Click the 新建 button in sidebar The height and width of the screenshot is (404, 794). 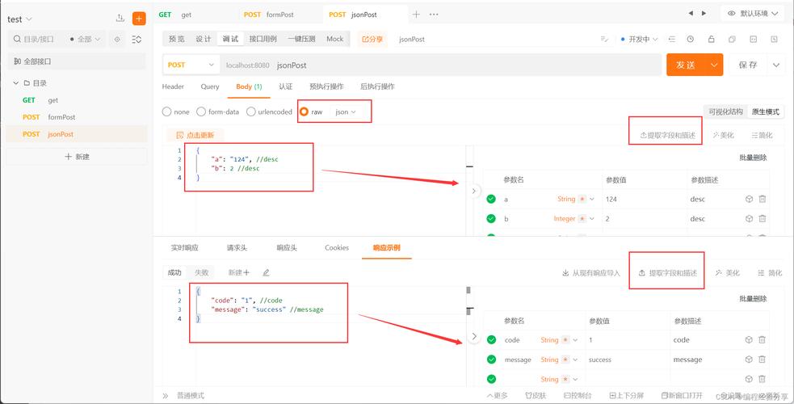click(x=77, y=157)
